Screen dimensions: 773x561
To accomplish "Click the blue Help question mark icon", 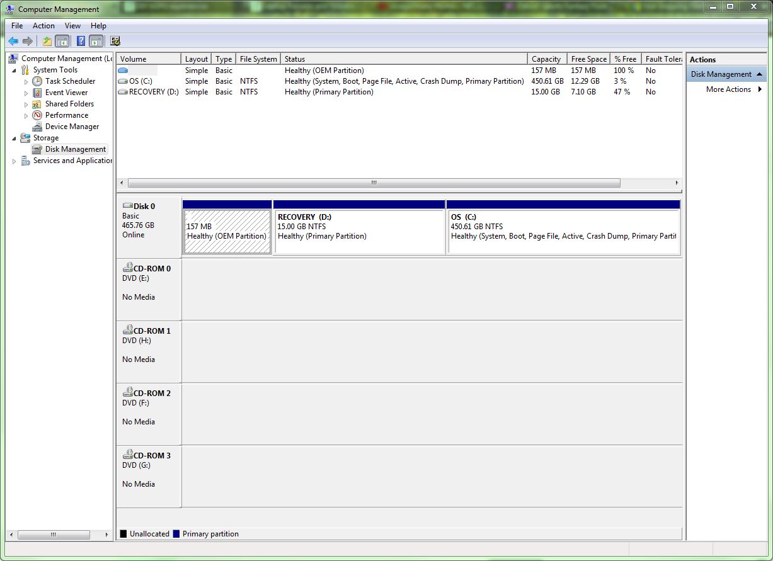I will point(81,42).
